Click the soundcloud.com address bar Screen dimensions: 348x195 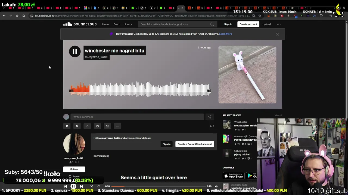(x=141, y=16)
